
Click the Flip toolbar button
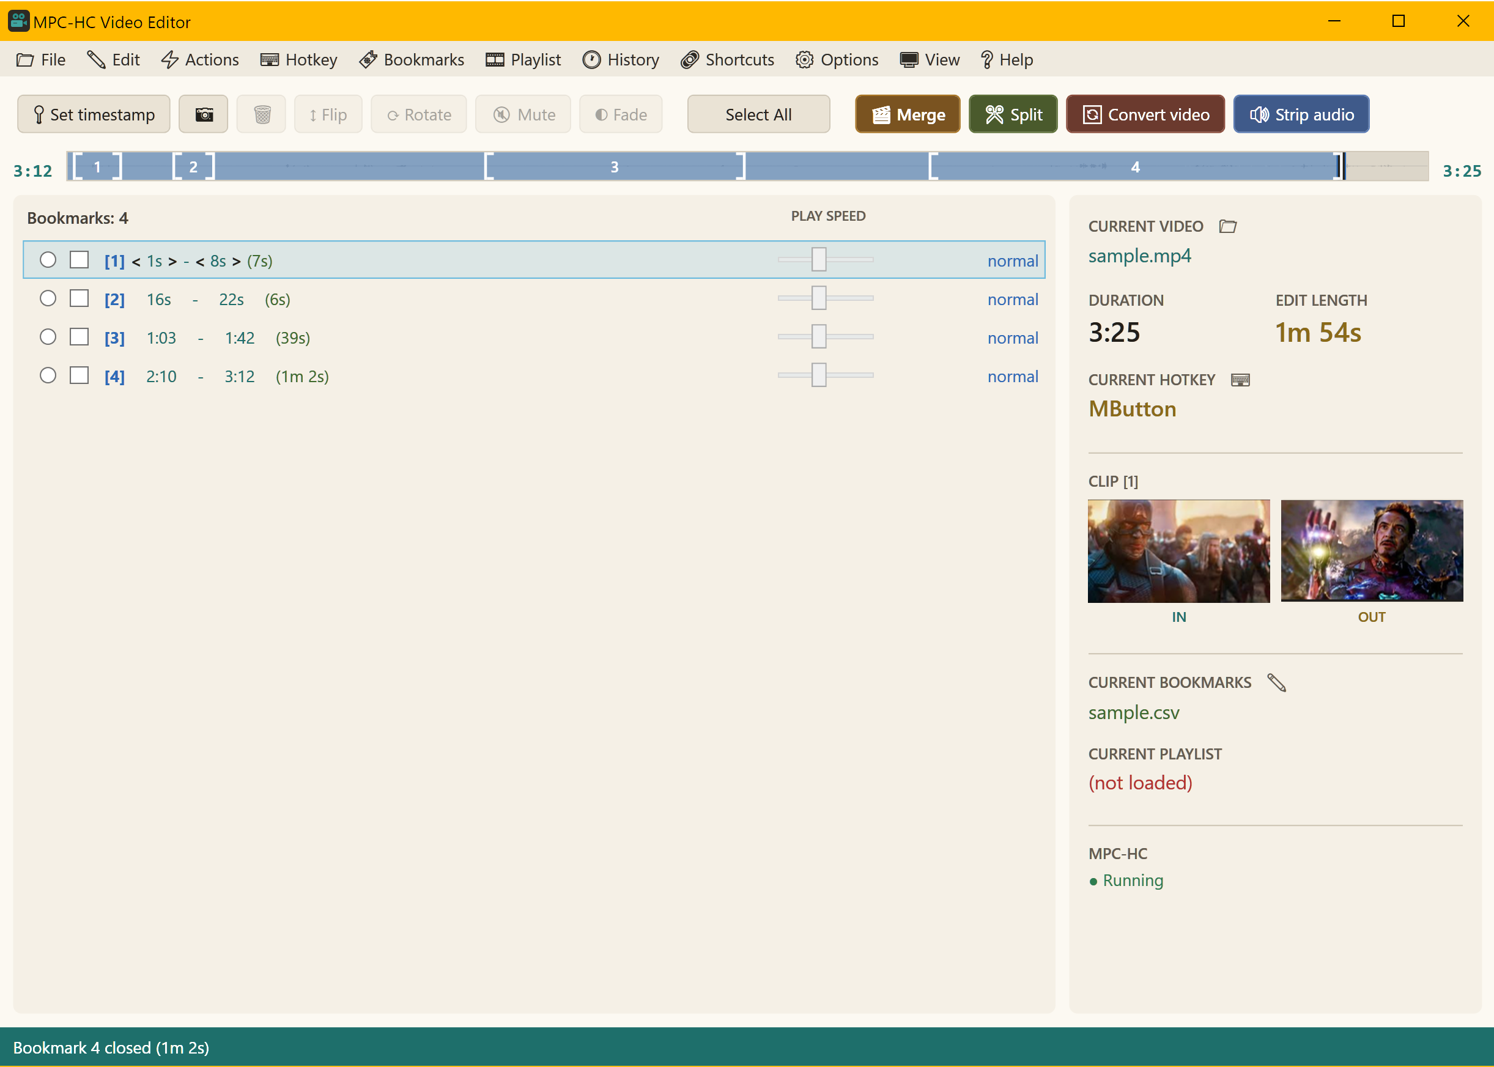[328, 114]
